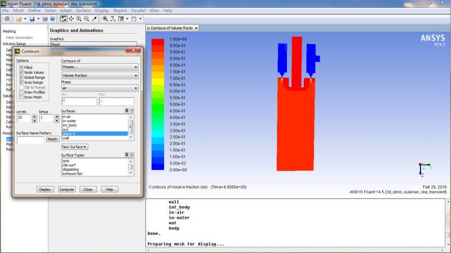This screenshot has height=253, width=451.
Task: Open the New Surface dropdown button
Action: [x=74, y=147]
